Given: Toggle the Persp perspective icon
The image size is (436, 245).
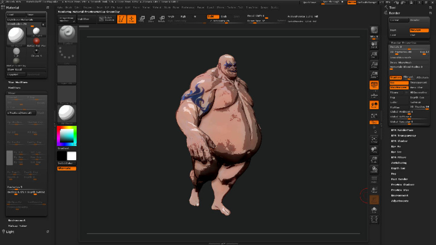Looking at the screenshot, I should [x=374, y=85].
